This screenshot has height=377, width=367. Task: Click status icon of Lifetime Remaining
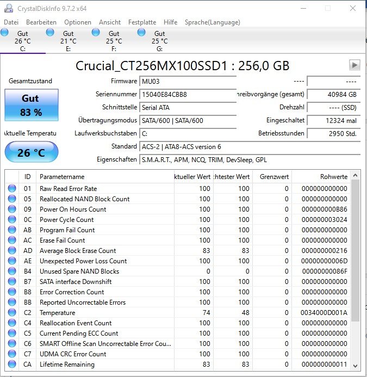(12, 364)
